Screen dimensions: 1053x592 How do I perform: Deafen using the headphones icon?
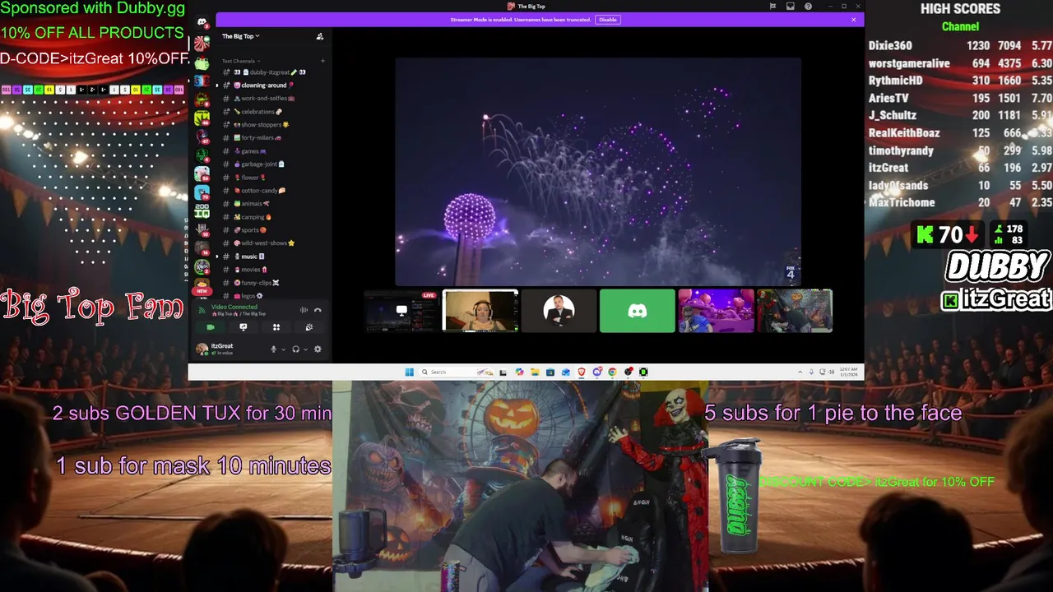coord(295,349)
